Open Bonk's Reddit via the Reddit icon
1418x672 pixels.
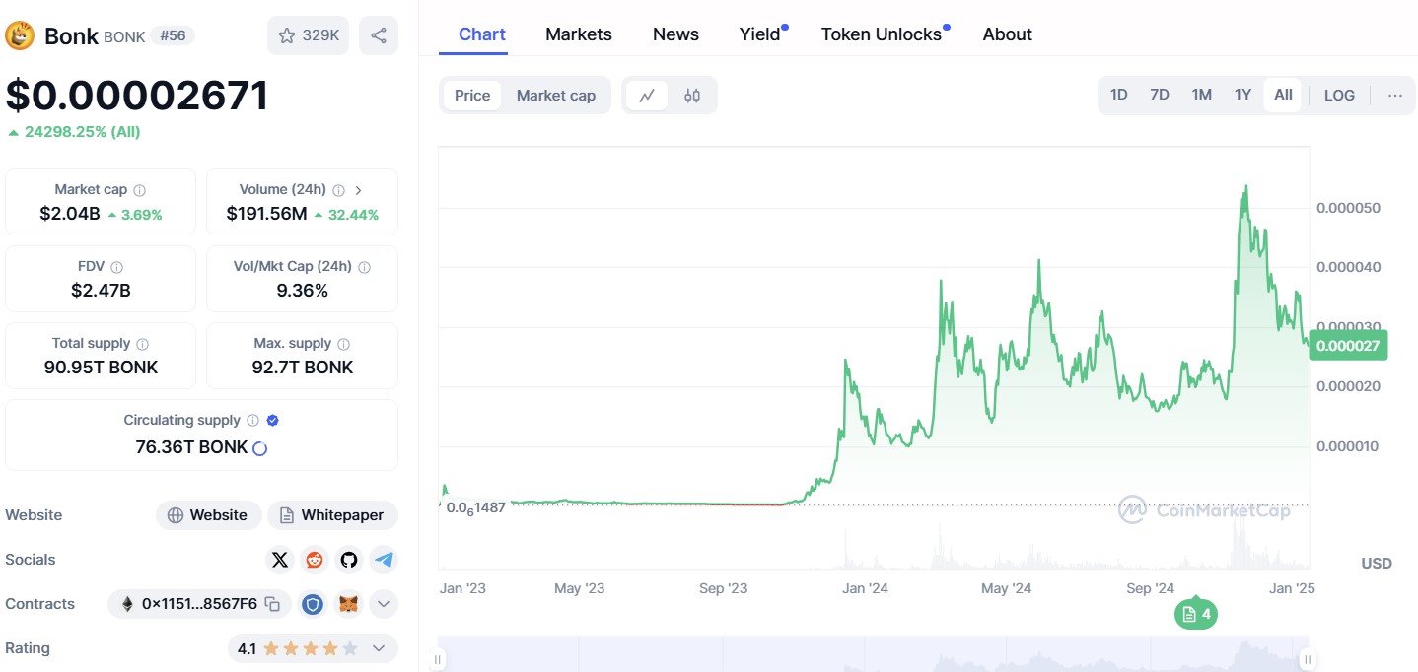pyautogui.click(x=314, y=559)
